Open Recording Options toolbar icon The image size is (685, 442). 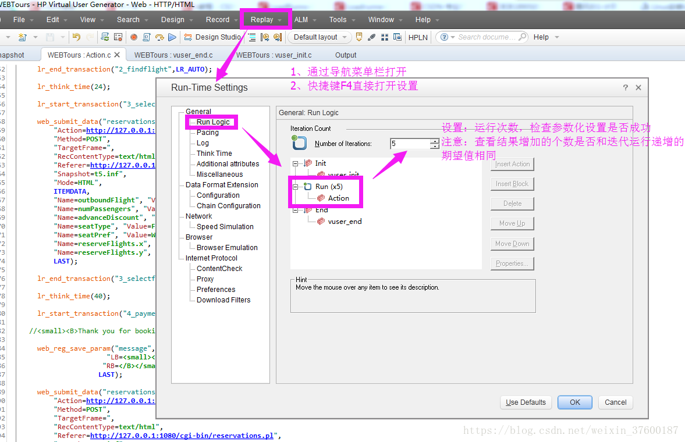tap(118, 37)
